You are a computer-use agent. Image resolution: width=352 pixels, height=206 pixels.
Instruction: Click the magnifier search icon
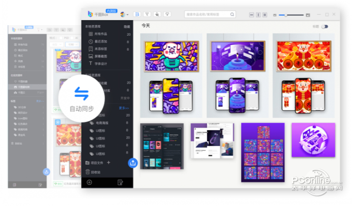[232, 15]
